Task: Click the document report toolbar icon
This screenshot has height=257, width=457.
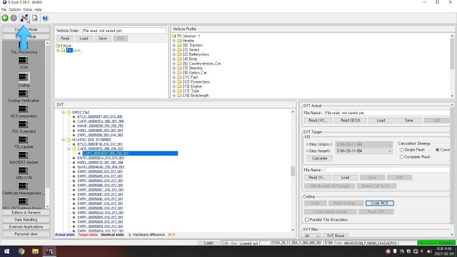Action: 35,18
